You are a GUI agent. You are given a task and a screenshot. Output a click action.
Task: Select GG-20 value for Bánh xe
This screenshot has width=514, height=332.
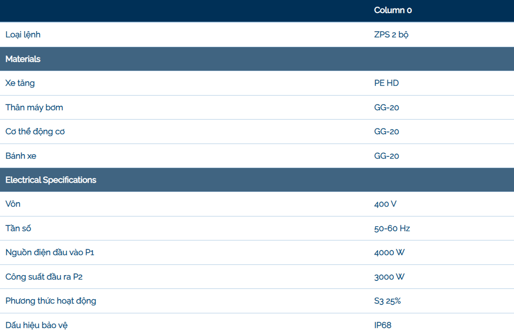tap(386, 156)
